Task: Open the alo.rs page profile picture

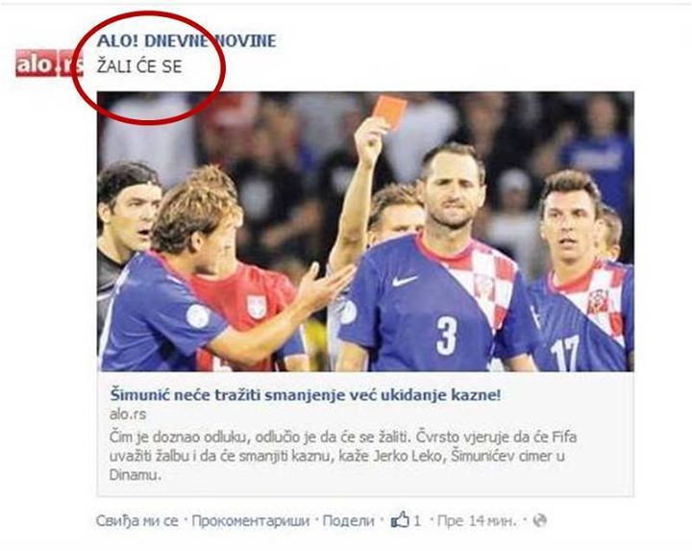Action: pyautogui.click(x=49, y=63)
